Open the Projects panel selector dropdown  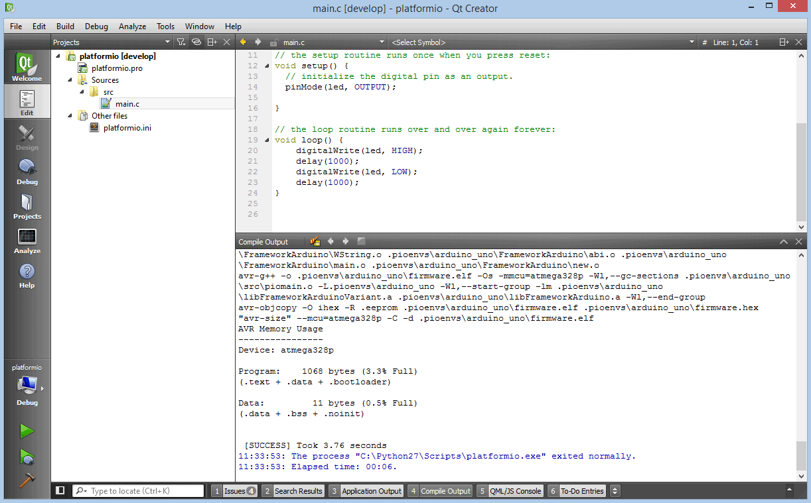pyautogui.click(x=169, y=42)
